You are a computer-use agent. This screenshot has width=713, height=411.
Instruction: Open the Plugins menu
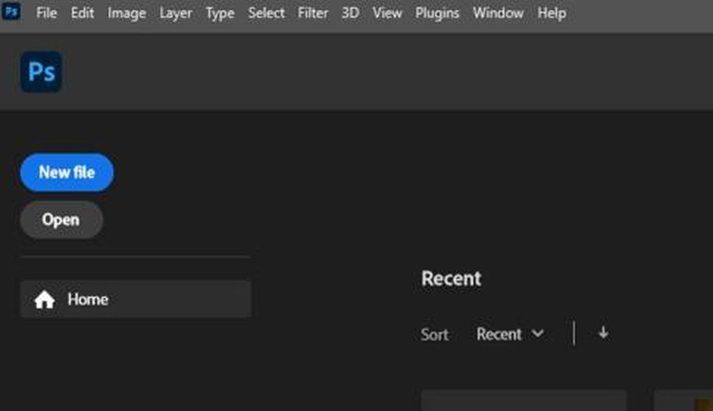coord(437,14)
